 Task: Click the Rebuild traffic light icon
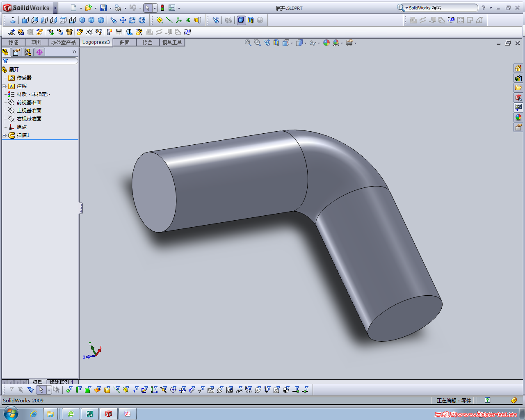click(162, 8)
